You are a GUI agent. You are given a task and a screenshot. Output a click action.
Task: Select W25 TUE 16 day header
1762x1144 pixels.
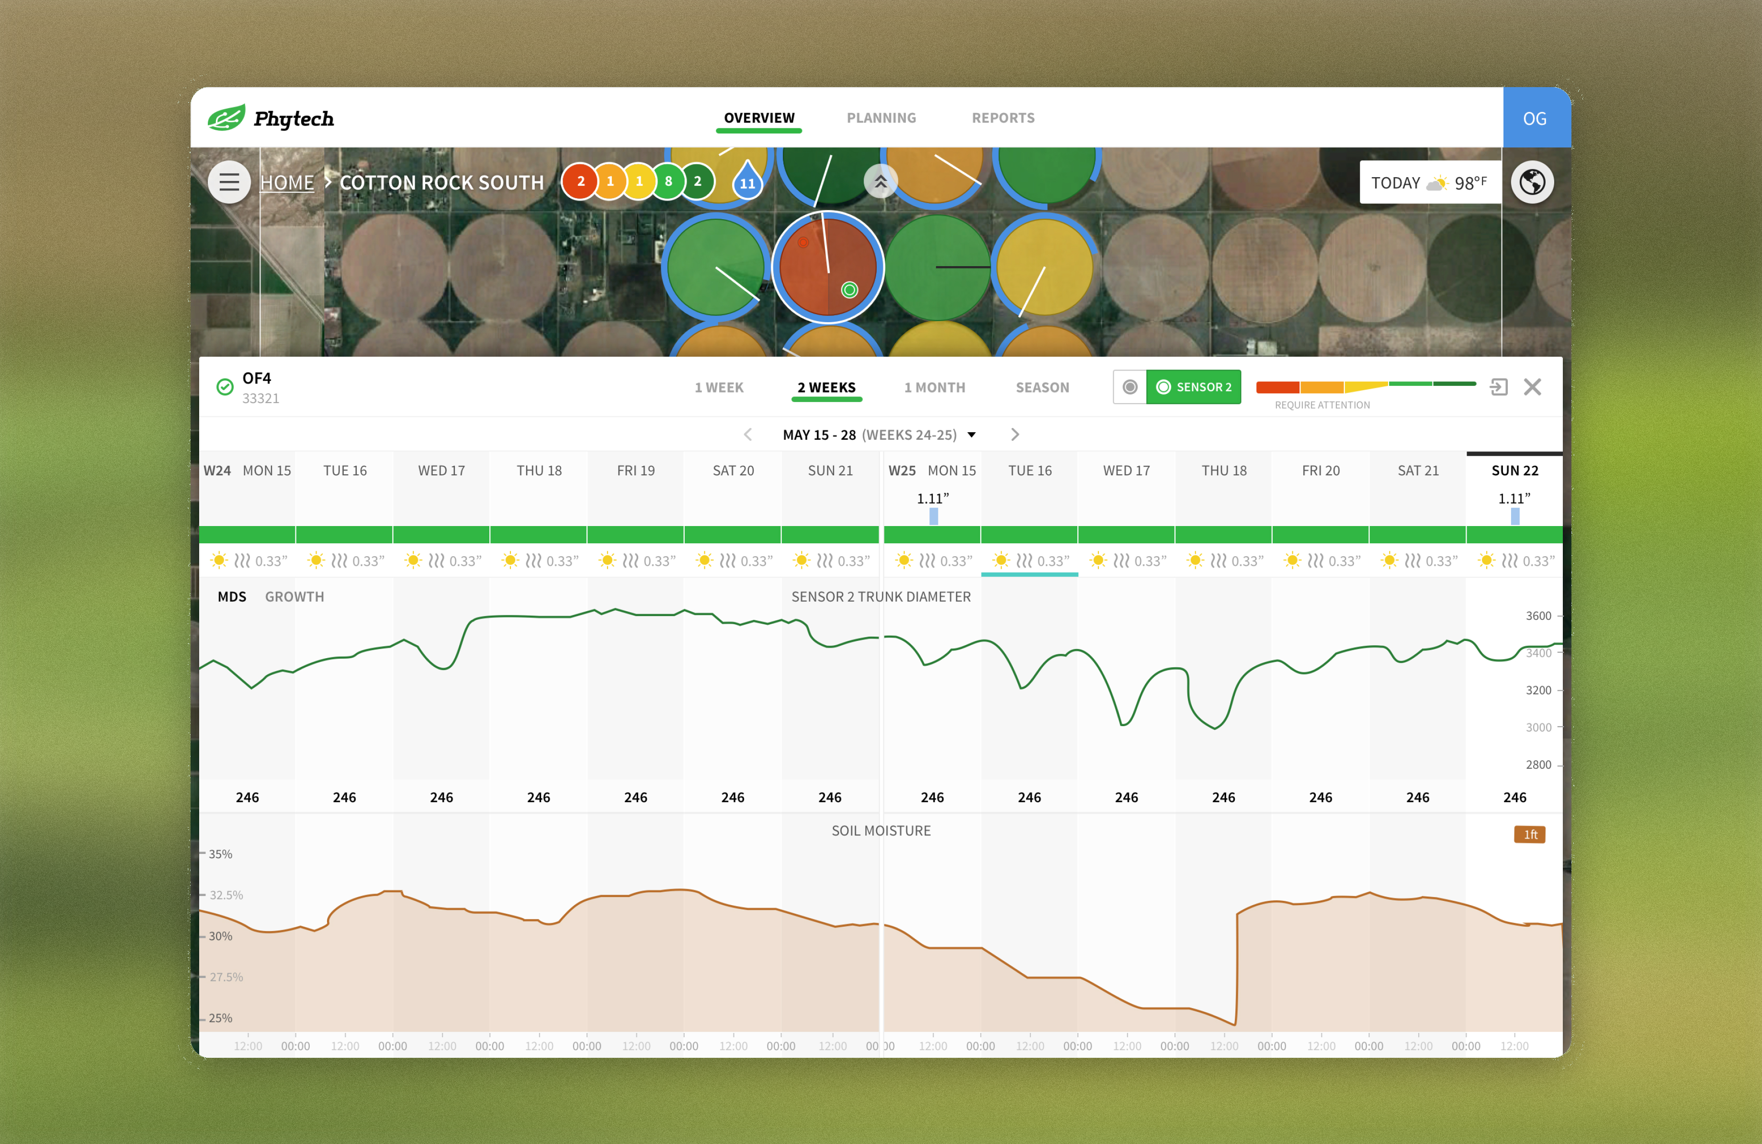[x=1030, y=471]
